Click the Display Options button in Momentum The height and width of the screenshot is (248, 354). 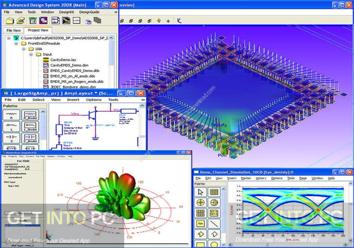point(23,213)
